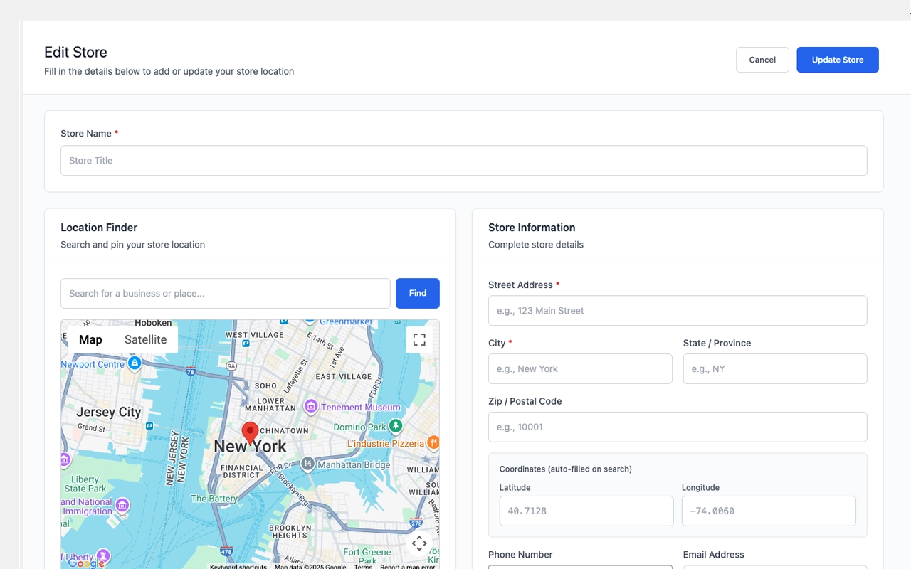This screenshot has height=569, width=911.
Task: Cancel the store edit
Action: [x=762, y=60]
